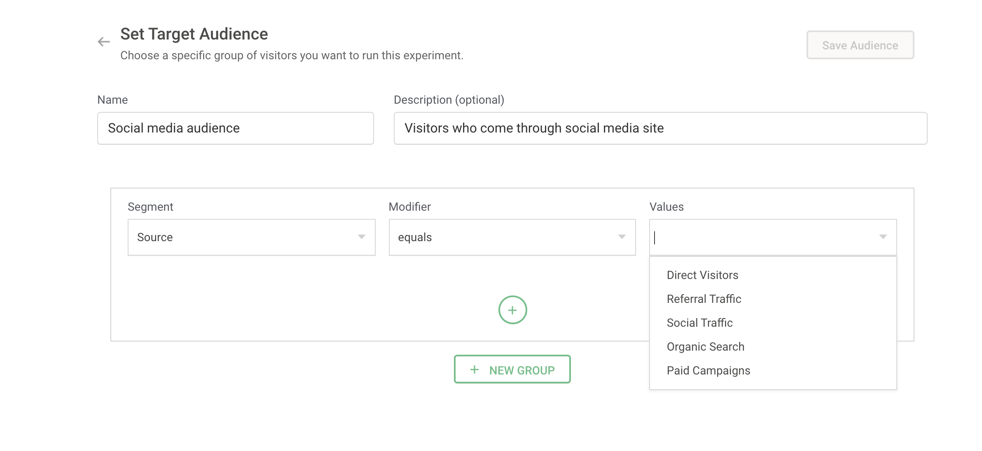
Task: Click the Description input field
Action: (660, 128)
